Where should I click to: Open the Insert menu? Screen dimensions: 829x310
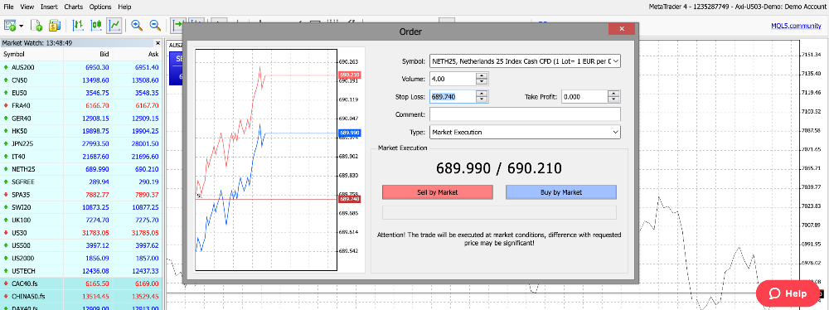click(49, 7)
